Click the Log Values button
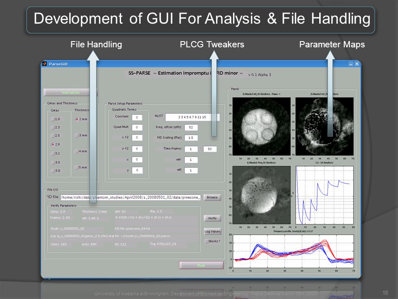Viewport: 398px width, 299px height. coord(212,231)
